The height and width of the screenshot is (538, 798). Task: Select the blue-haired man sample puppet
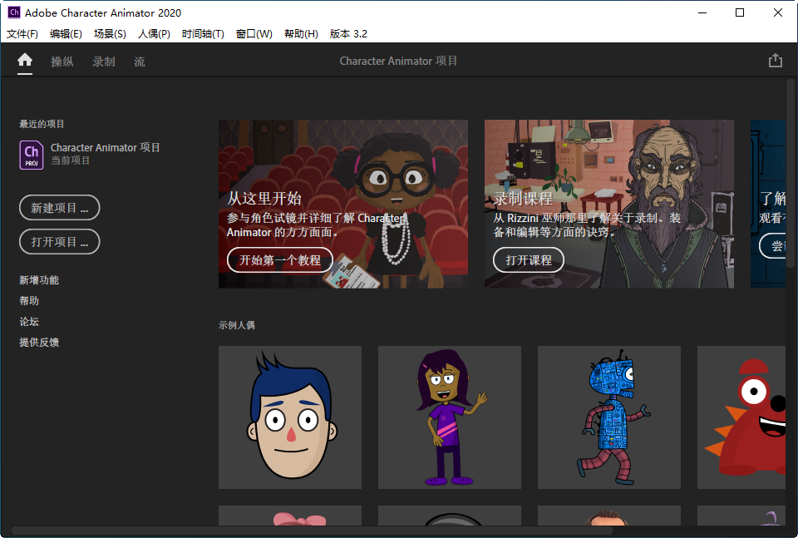[x=289, y=417]
